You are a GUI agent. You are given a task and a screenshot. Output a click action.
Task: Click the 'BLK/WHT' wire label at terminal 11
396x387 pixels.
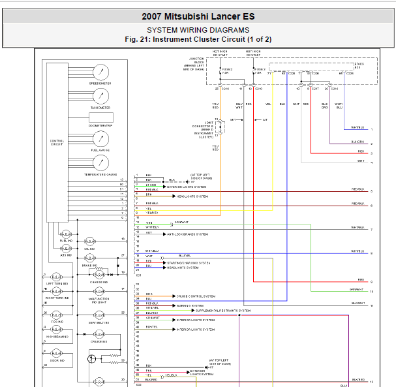pyautogui.click(x=358, y=303)
